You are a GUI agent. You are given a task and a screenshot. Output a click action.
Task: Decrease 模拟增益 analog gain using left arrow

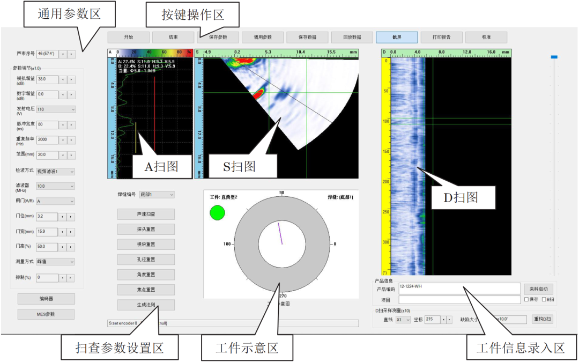(x=63, y=79)
